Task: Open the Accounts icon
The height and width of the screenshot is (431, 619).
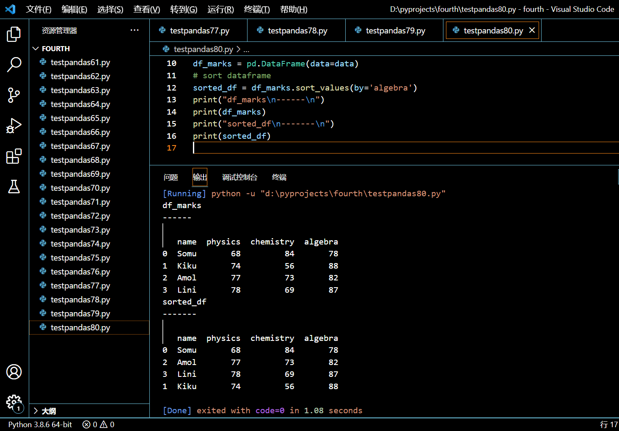Action: coord(14,372)
